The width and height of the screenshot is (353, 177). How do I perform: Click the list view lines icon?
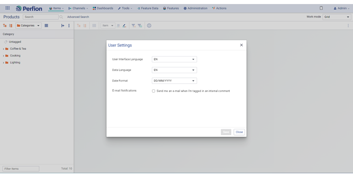pyautogui.click(x=46, y=26)
